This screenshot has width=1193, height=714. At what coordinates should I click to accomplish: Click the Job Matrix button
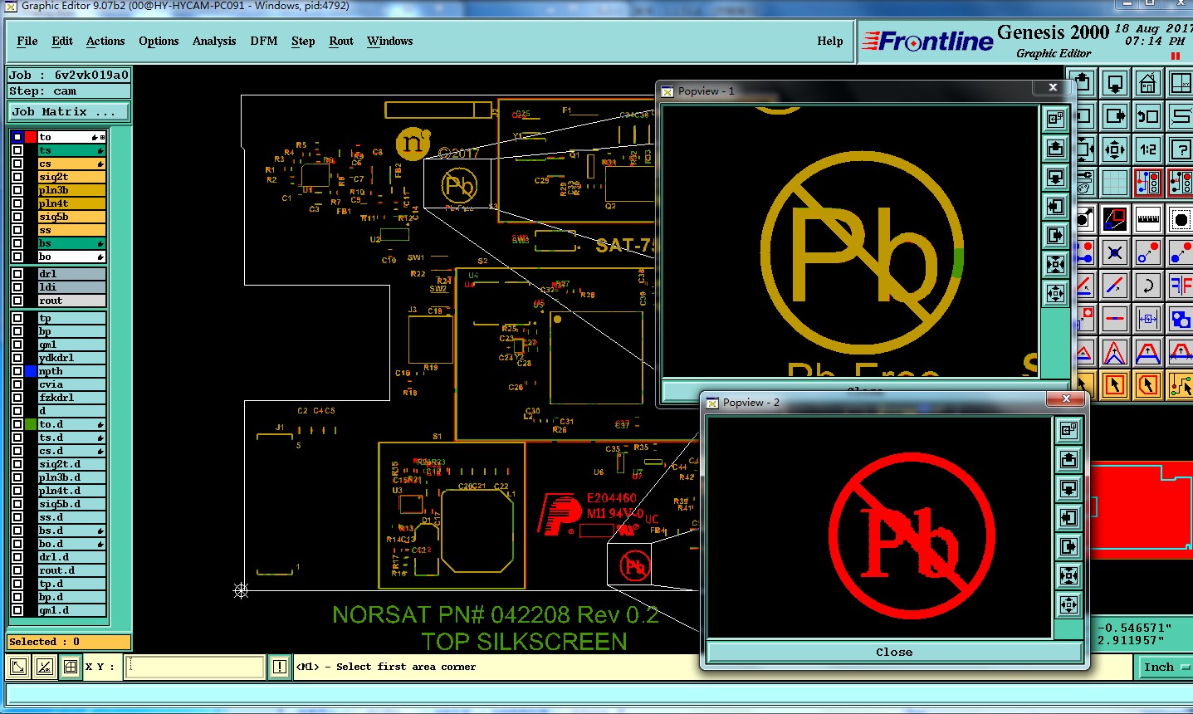coord(70,111)
